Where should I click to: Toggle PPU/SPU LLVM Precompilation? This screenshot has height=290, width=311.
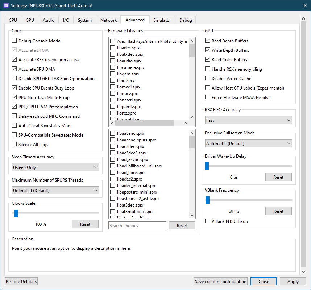coord(14,107)
